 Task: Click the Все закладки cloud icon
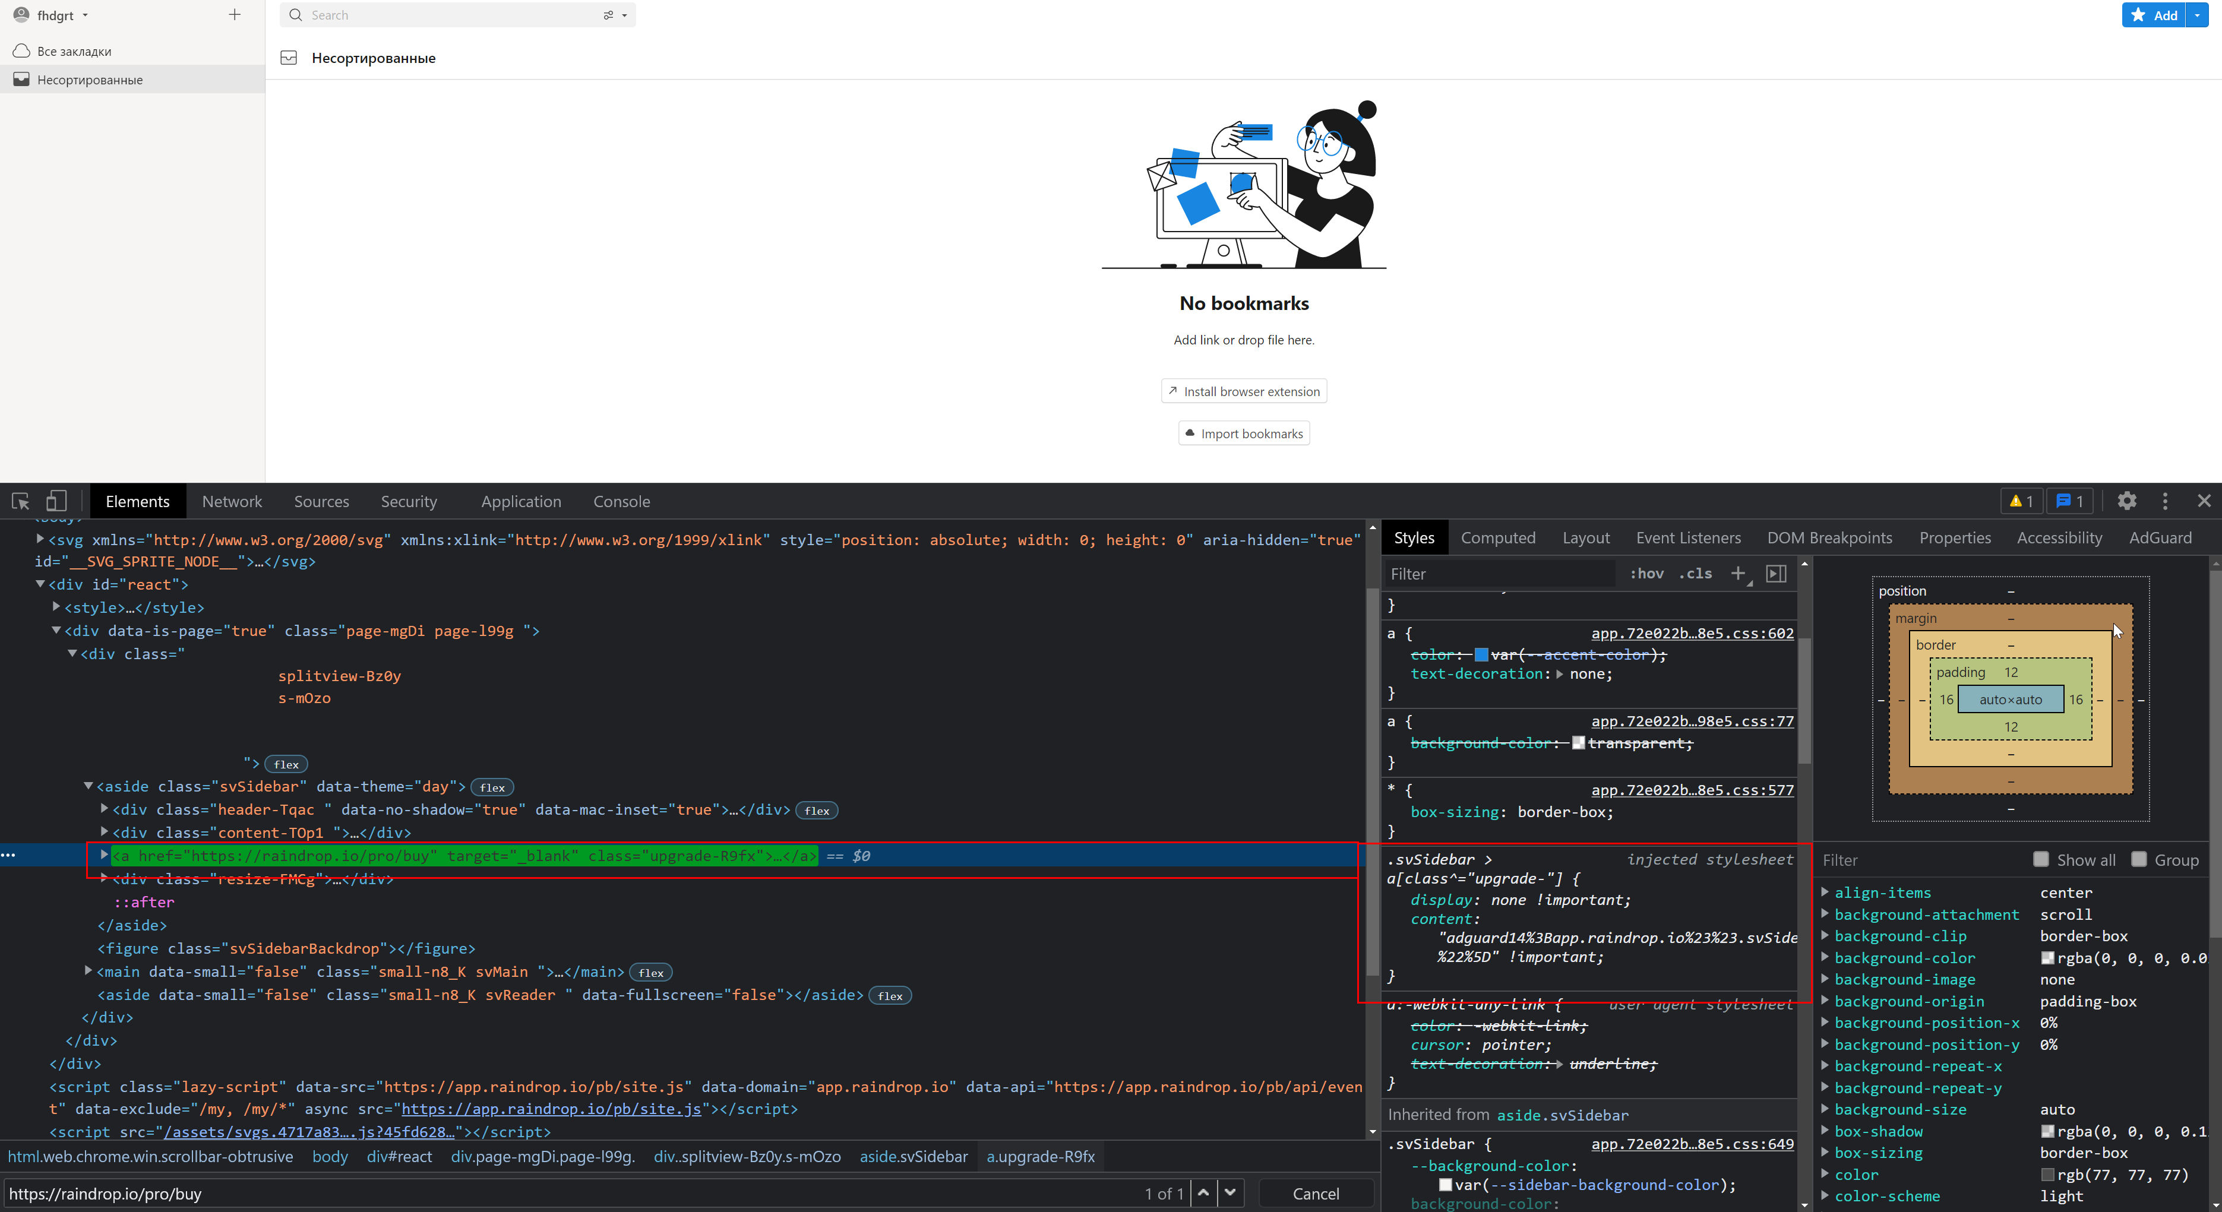[x=21, y=51]
